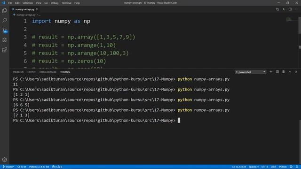Focus the terminal prompt input cursor
Viewport: 301px width, 169px height.
click(x=179, y=120)
